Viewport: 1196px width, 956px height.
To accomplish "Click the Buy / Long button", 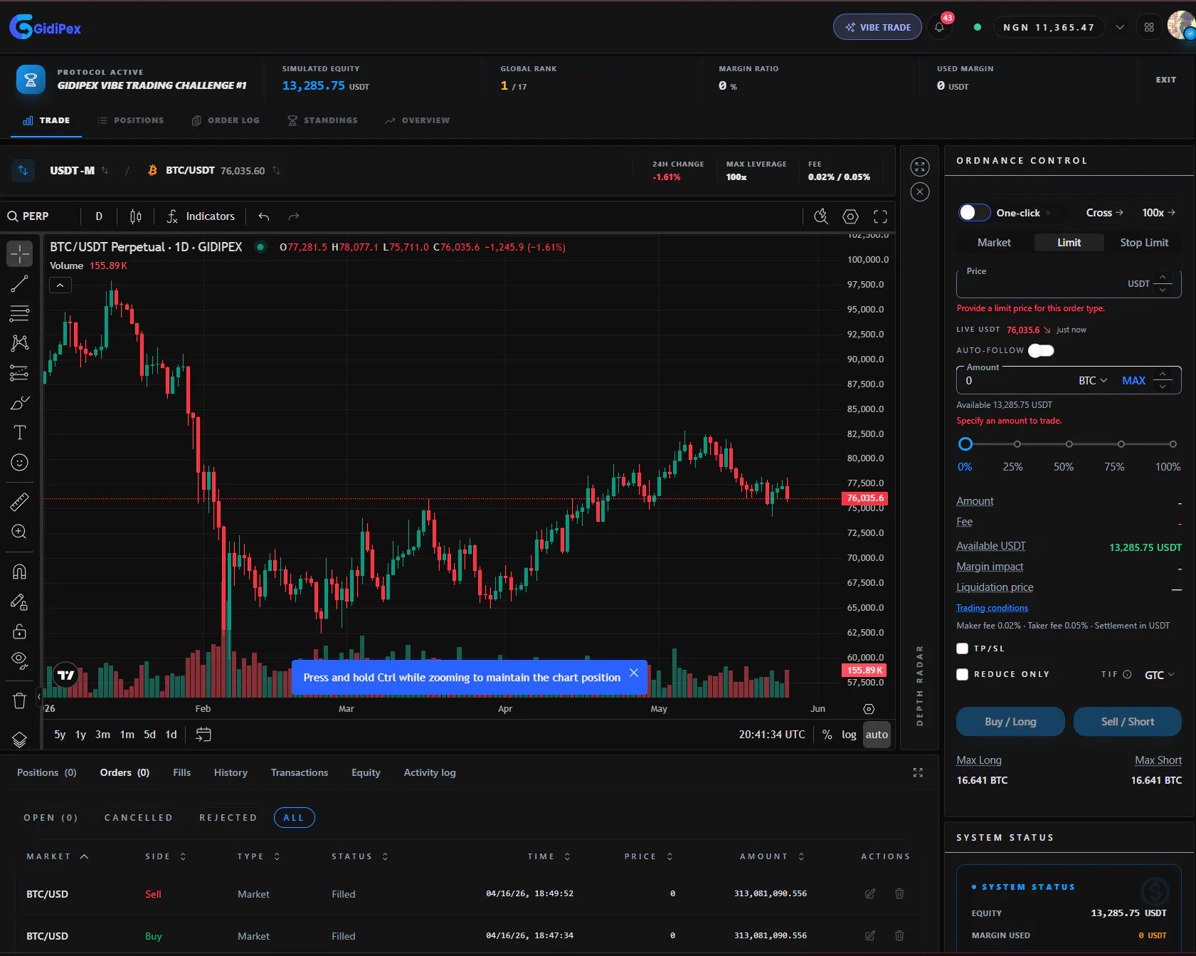I will click(1010, 722).
